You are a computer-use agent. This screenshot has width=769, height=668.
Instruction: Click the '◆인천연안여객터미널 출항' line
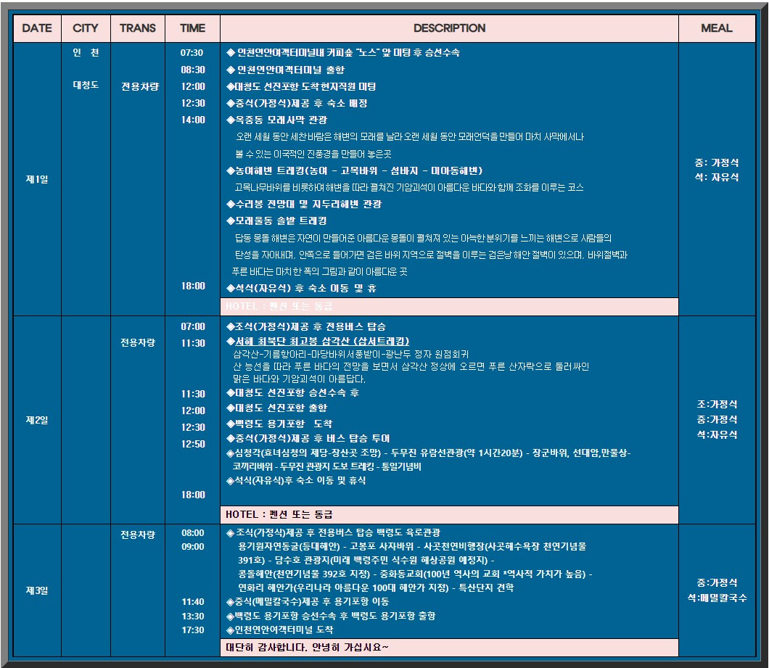coord(285,70)
